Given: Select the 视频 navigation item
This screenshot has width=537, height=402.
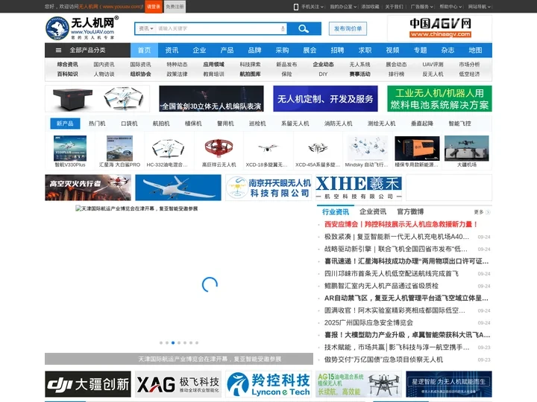Looking at the screenshot, I should click(392, 51).
